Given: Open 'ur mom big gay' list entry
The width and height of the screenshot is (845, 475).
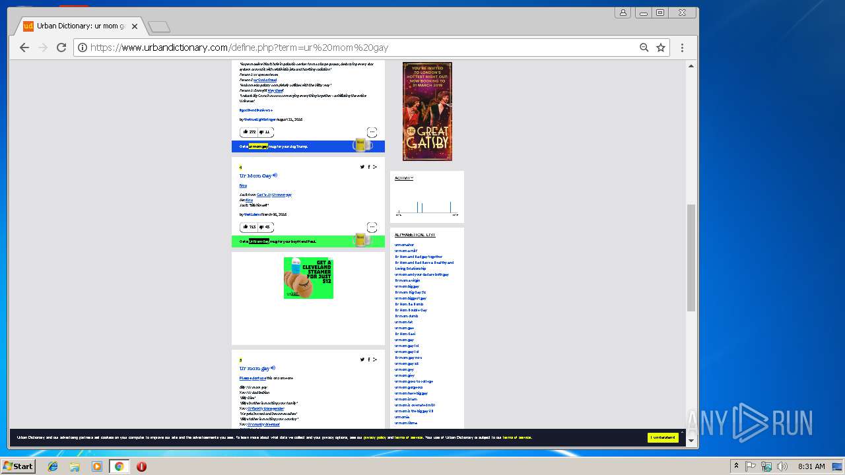Looking at the screenshot, I should pyautogui.click(x=407, y=286).
